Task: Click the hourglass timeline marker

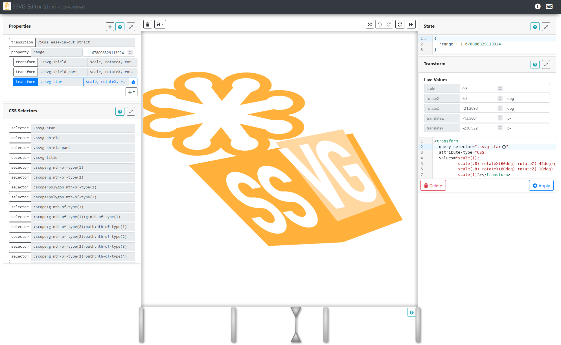Action: (296, 325)
